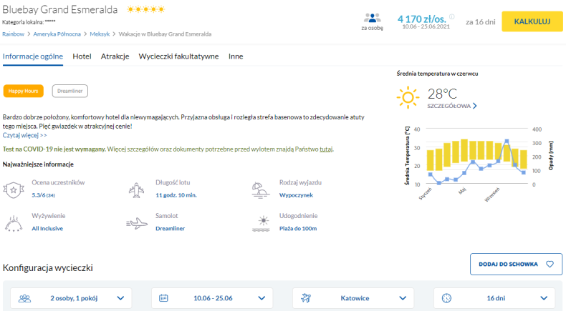The width and height of the screenshot is (566, 311).
Task: Click the sunny weather icon
Action: point(408,97)
